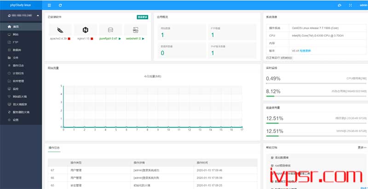This screenshot has width=368, height=189.
Task: Click the Nginx hexagon icon
Action: 86,30
